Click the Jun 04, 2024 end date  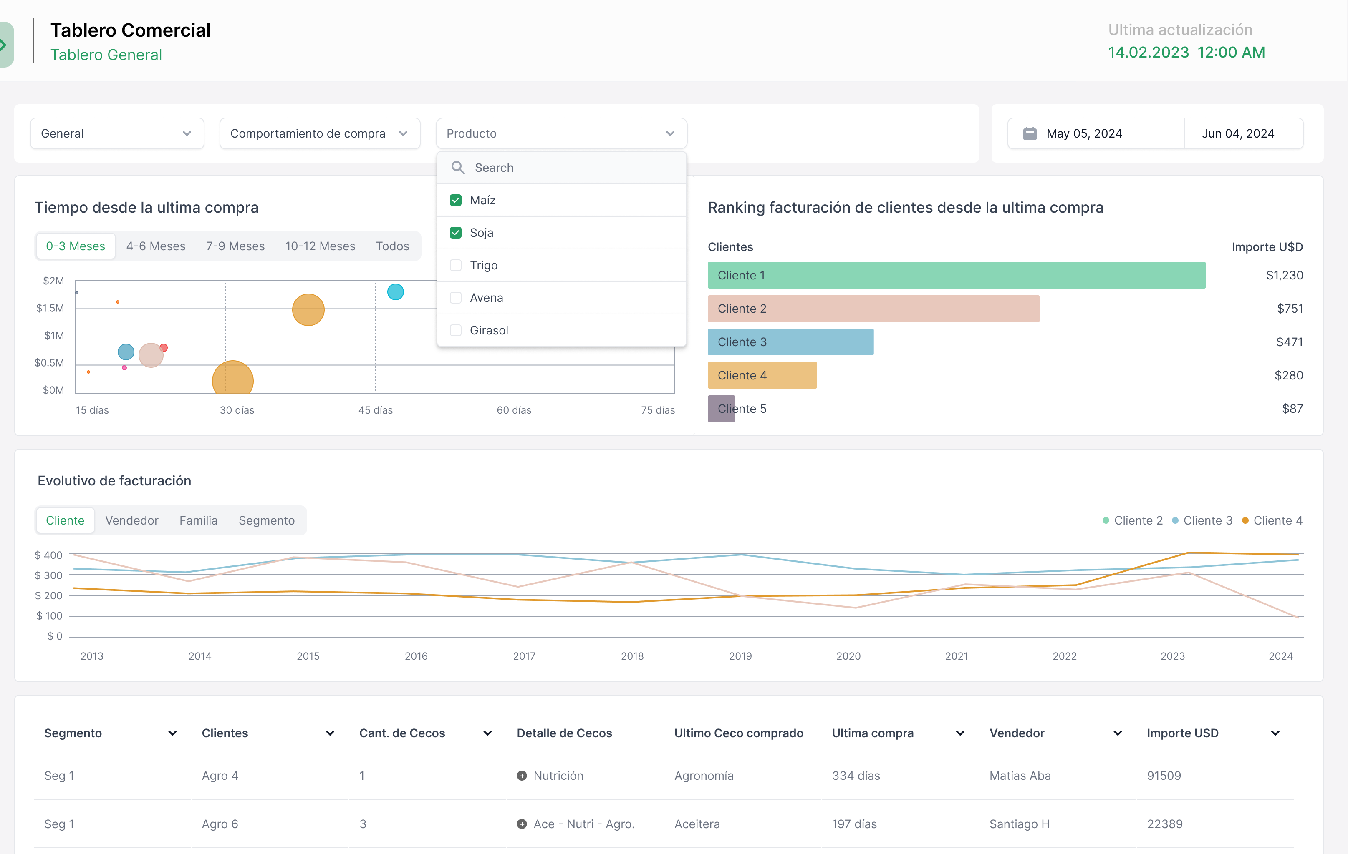1238,134
